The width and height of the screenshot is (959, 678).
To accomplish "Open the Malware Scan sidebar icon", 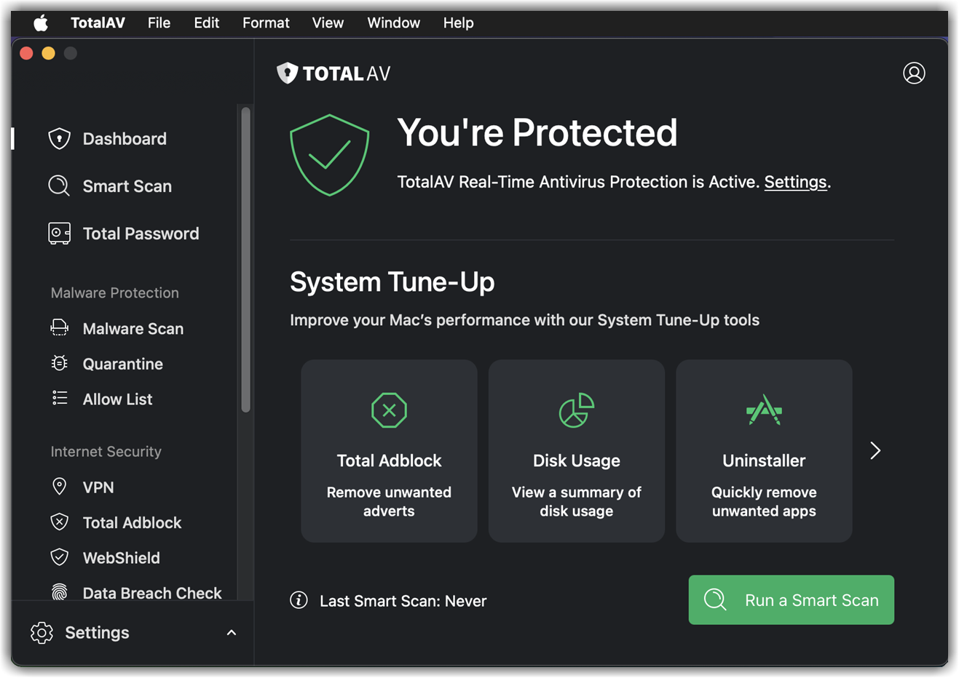I will 60,329.
